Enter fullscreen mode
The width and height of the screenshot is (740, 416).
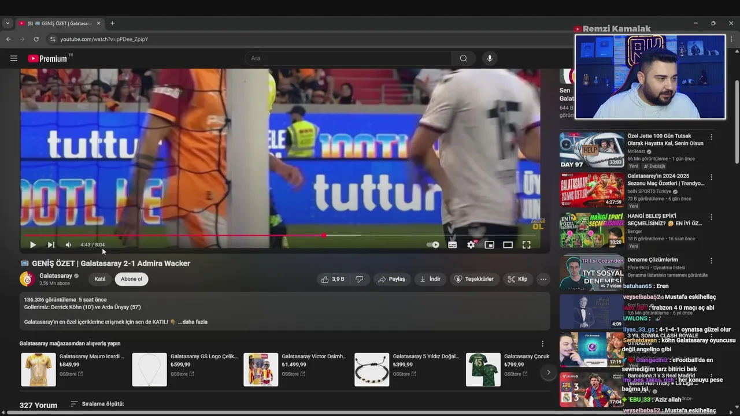point(527,245)
